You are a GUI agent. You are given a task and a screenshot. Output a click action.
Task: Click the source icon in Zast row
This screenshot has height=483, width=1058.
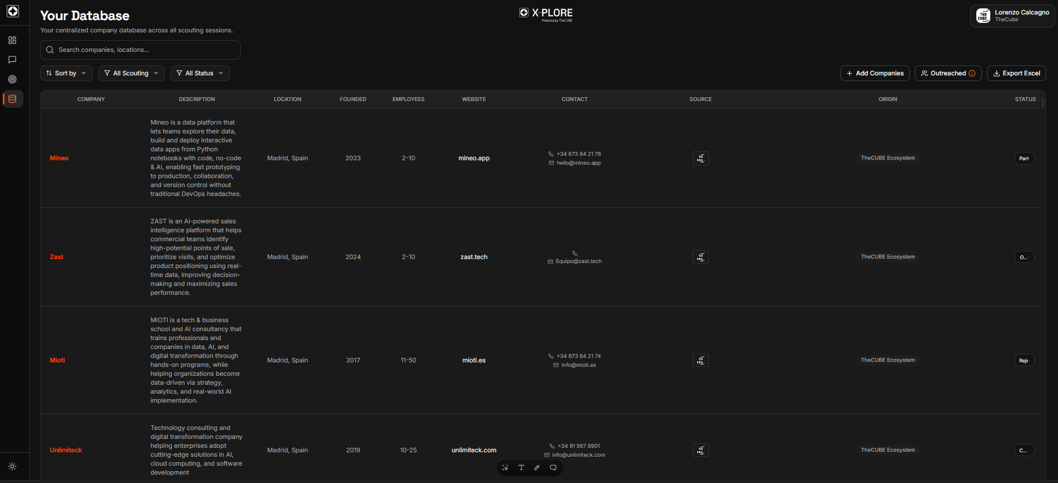pyautogui.click(x=700, y=257)
